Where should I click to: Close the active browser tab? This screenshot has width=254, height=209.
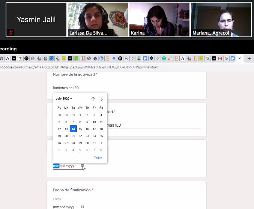(x=240, y=59)
